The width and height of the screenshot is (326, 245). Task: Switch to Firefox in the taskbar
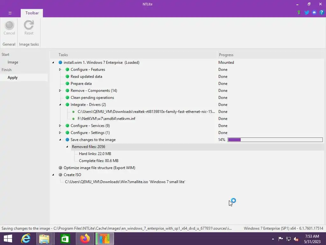pyautogui.click(x=85, y=239)
